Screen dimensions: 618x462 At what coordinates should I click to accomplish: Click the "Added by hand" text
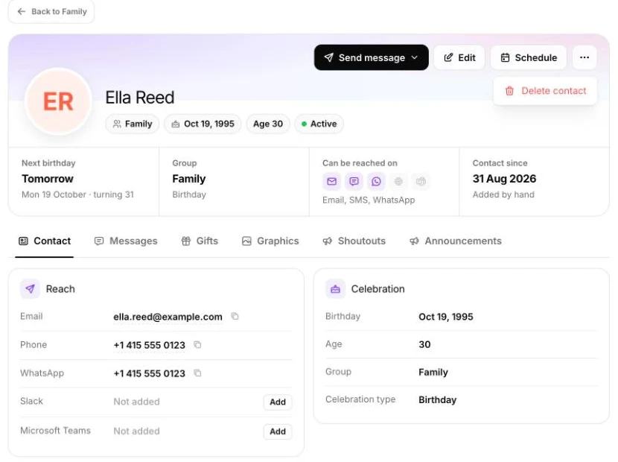click(x=503, y=194)
